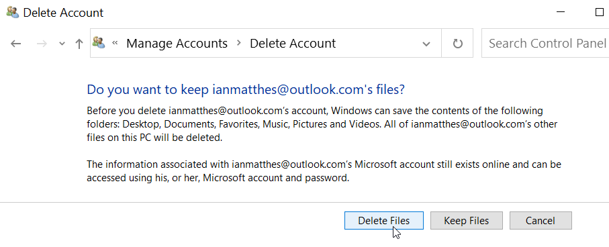Minimize the Delete Account window
The height and width of the screenshot is (247, 609).
pos(561,12)
